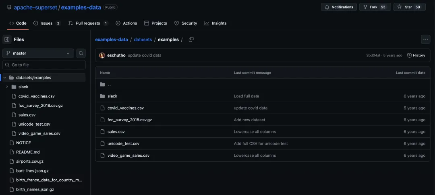
Task: Open commit hash 3bd04af
Action: pyautogui.click(x=373, y=55)
